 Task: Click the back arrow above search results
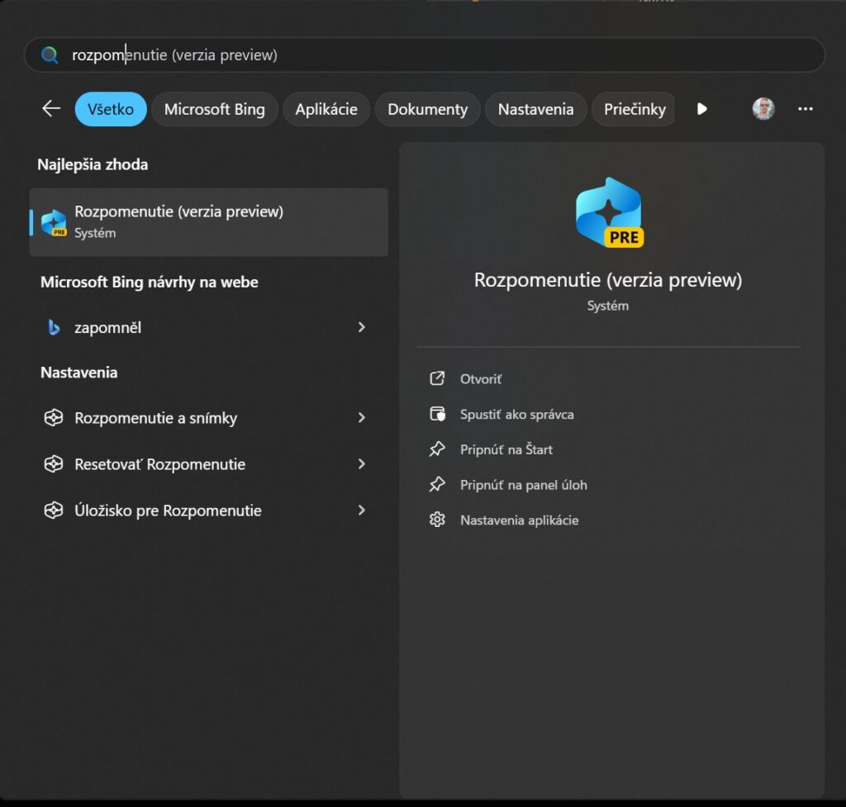50,108
